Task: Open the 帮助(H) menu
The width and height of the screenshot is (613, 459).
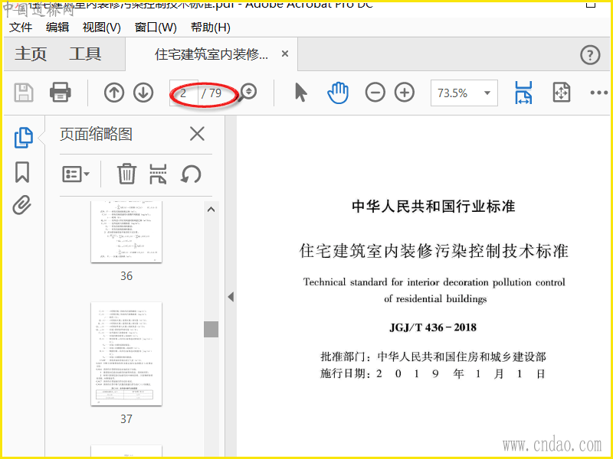Action: click(210, 28)
